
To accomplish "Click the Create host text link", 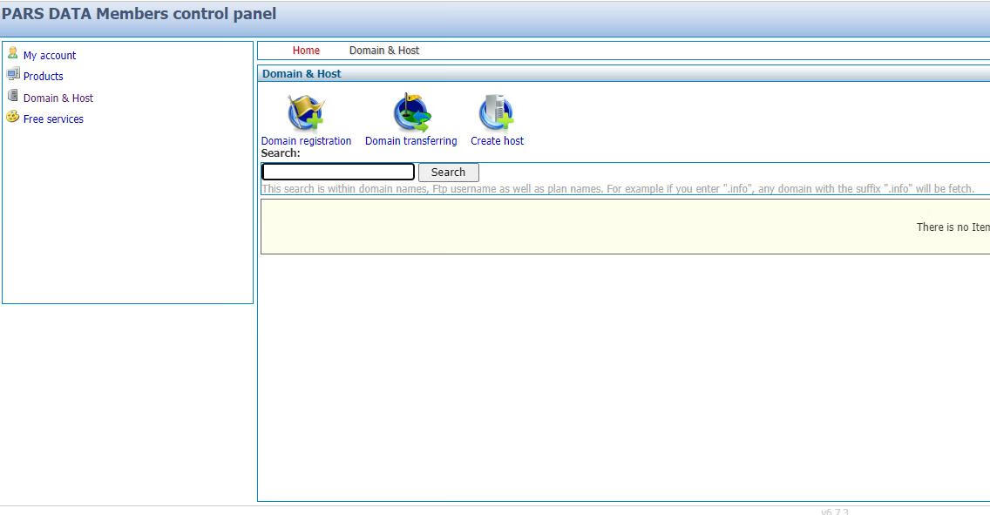I will tap(497, 141).
